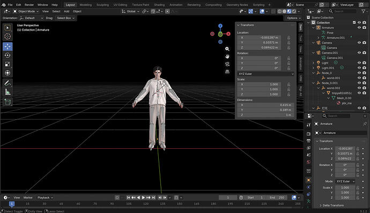Disable rendering for Node_0 camera icon
370x213 pixels.
tap(364, 73)
